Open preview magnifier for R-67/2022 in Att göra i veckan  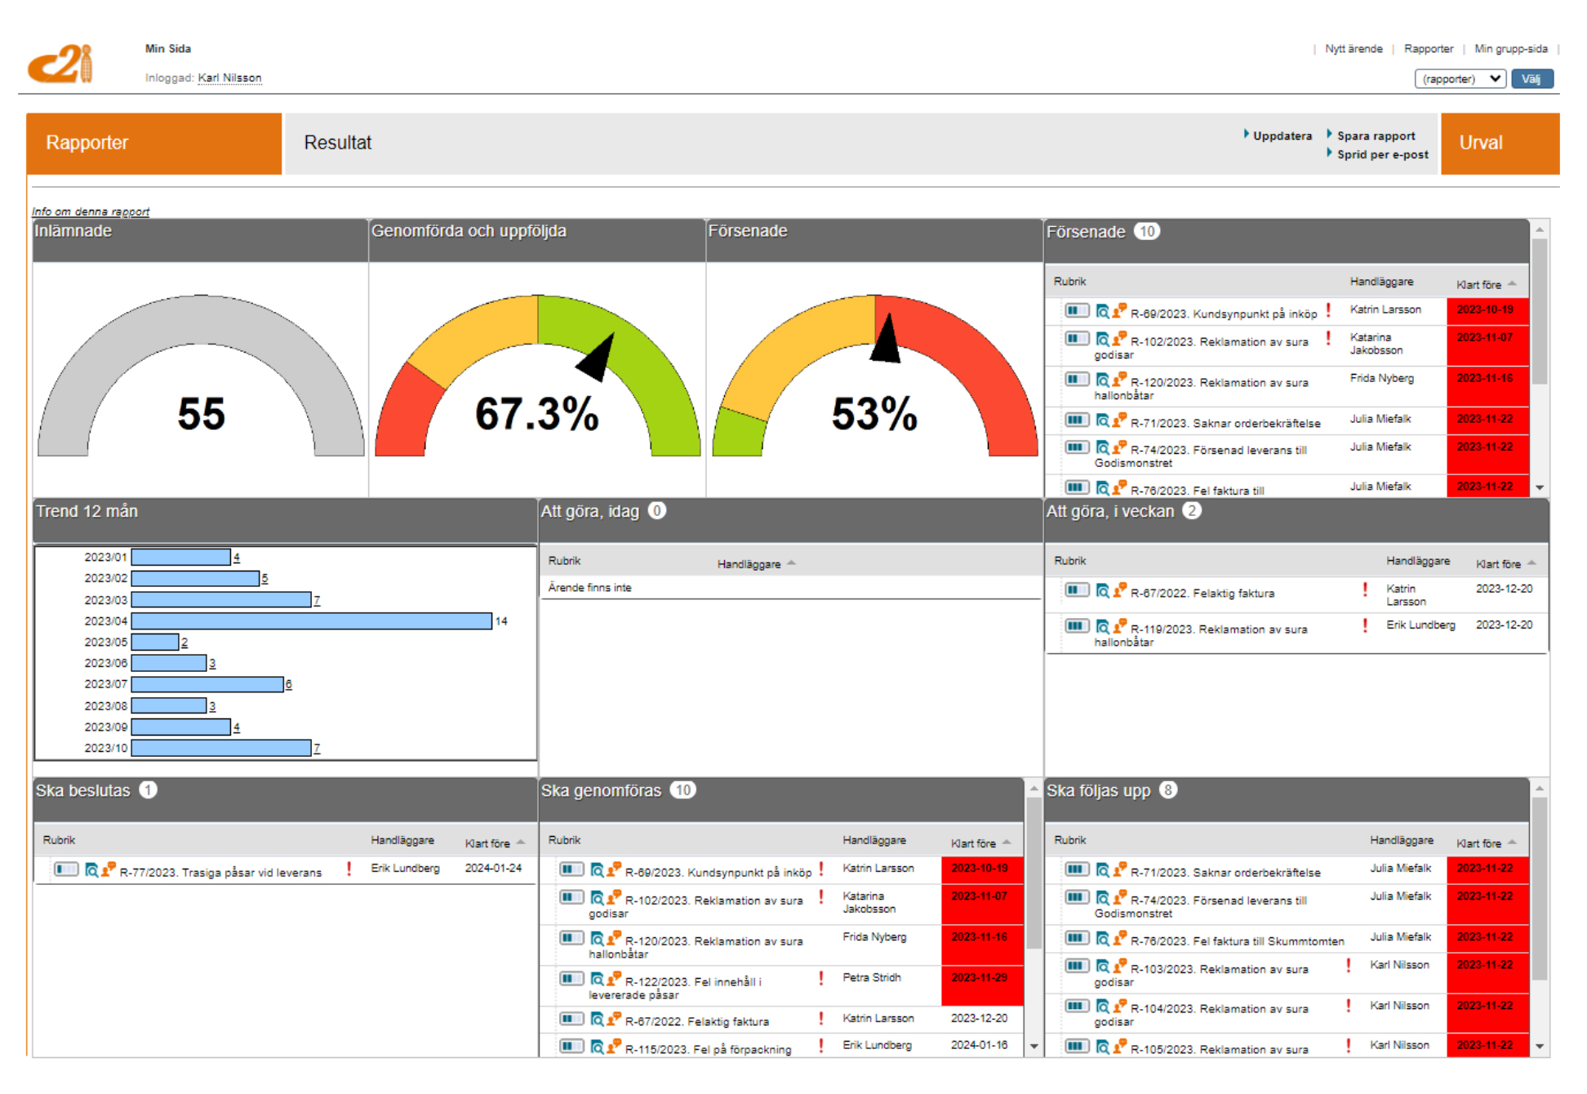point(1102,590)
